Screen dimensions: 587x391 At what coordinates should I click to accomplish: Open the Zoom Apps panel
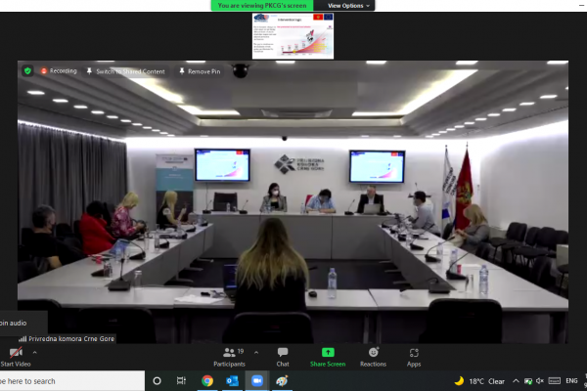[414, 357]
